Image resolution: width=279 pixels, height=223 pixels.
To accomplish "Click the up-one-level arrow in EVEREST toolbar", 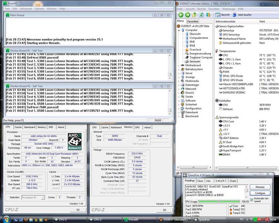I will pos(195,15).
